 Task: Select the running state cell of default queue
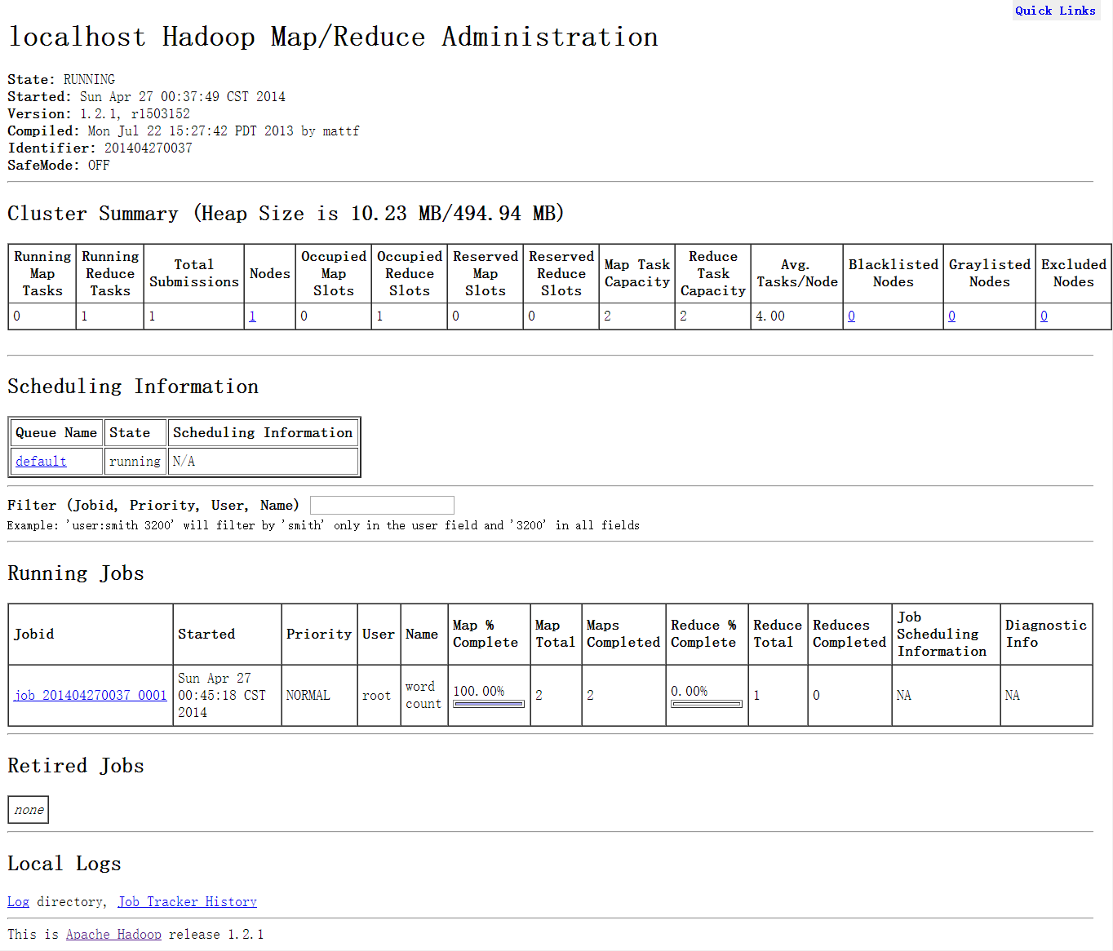135,462
